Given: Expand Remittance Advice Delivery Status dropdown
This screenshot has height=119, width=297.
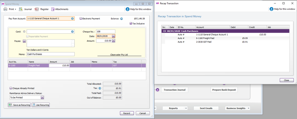Looking at the screenshot, I should coord(42,98).
